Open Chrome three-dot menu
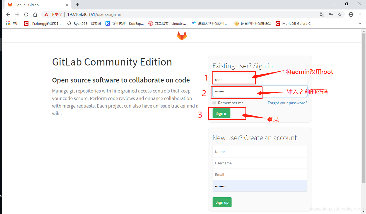 click(x=360, y=14)
